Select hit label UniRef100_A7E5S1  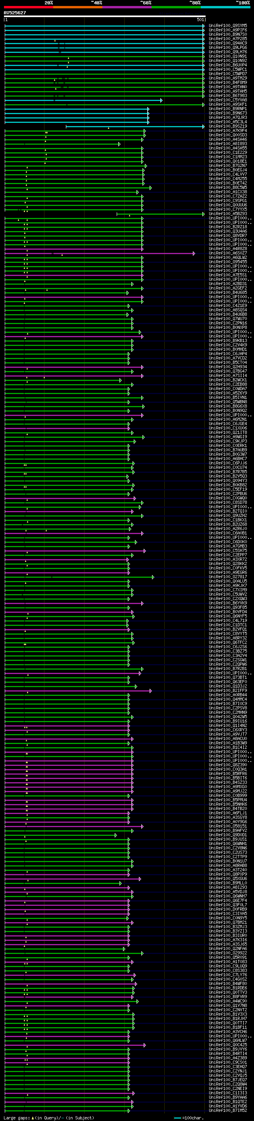pyautogui.click(x=228, y=275)
